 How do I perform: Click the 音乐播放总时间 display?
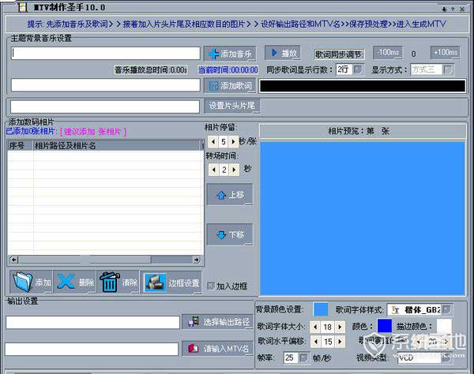click(x=151, y=70)
